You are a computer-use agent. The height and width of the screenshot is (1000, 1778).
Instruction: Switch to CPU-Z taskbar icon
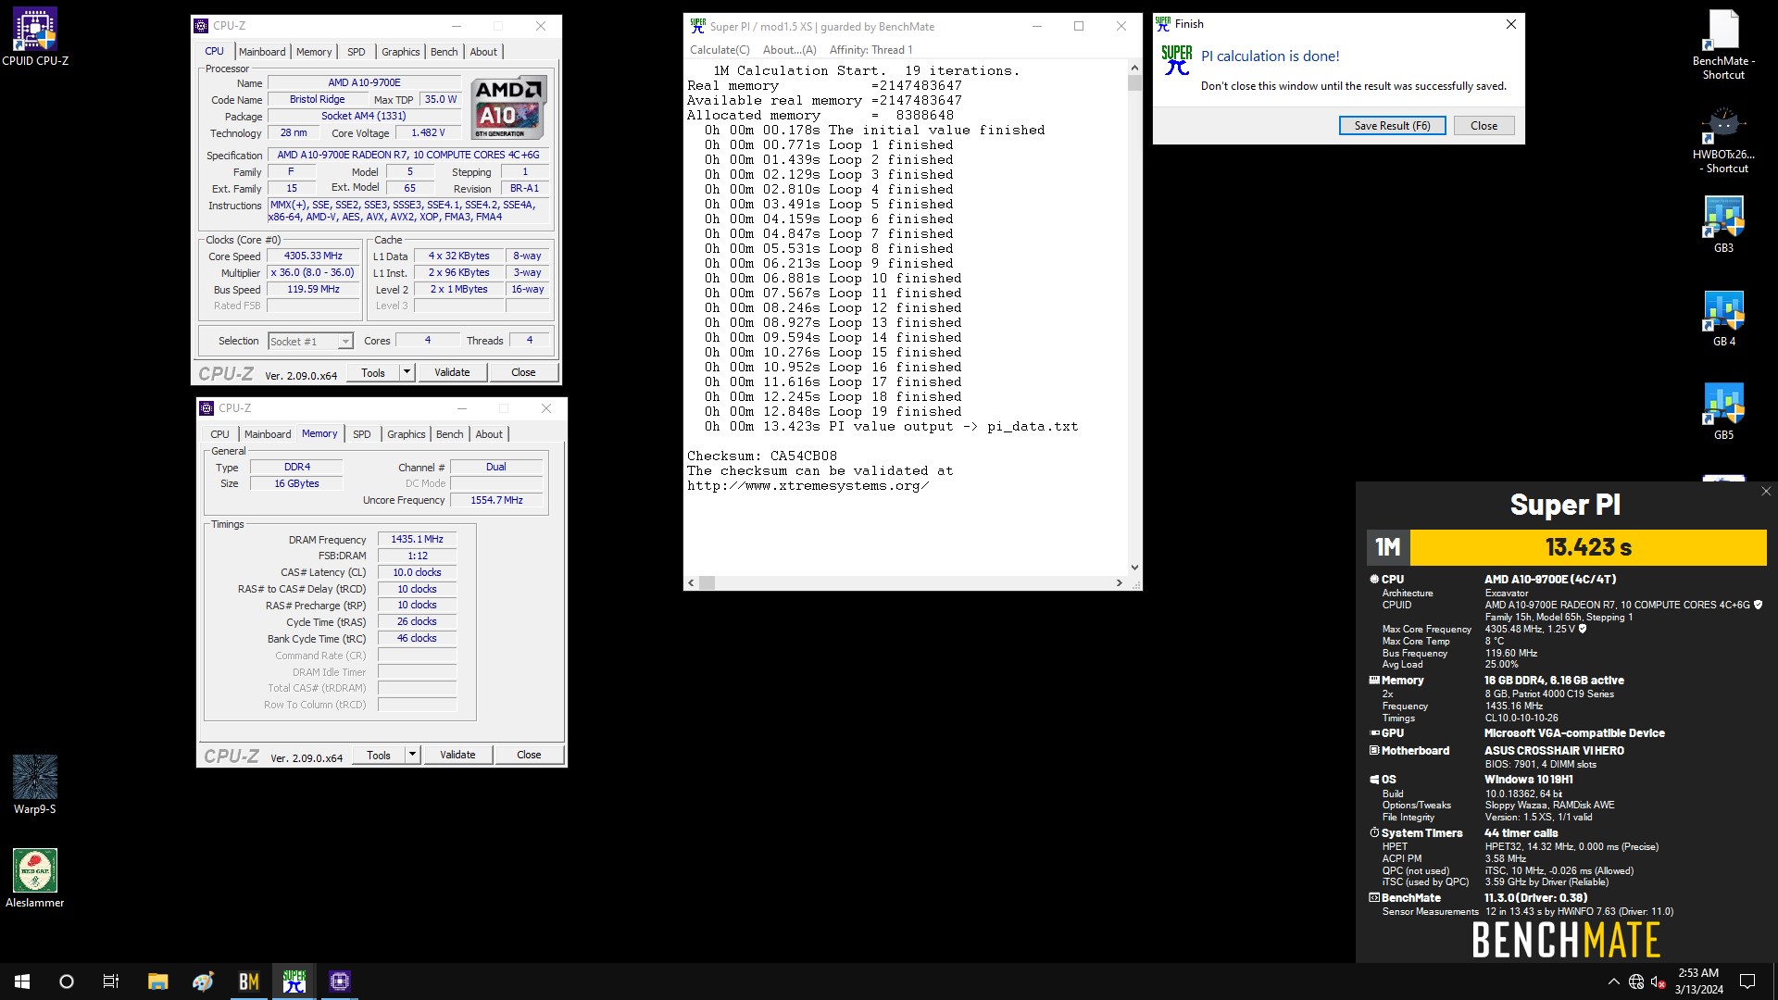pyautogui.click(x=339, y=981)
